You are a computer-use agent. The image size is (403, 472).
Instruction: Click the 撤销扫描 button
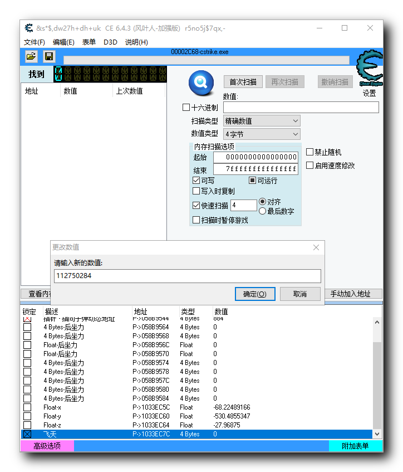click(335, 82)
